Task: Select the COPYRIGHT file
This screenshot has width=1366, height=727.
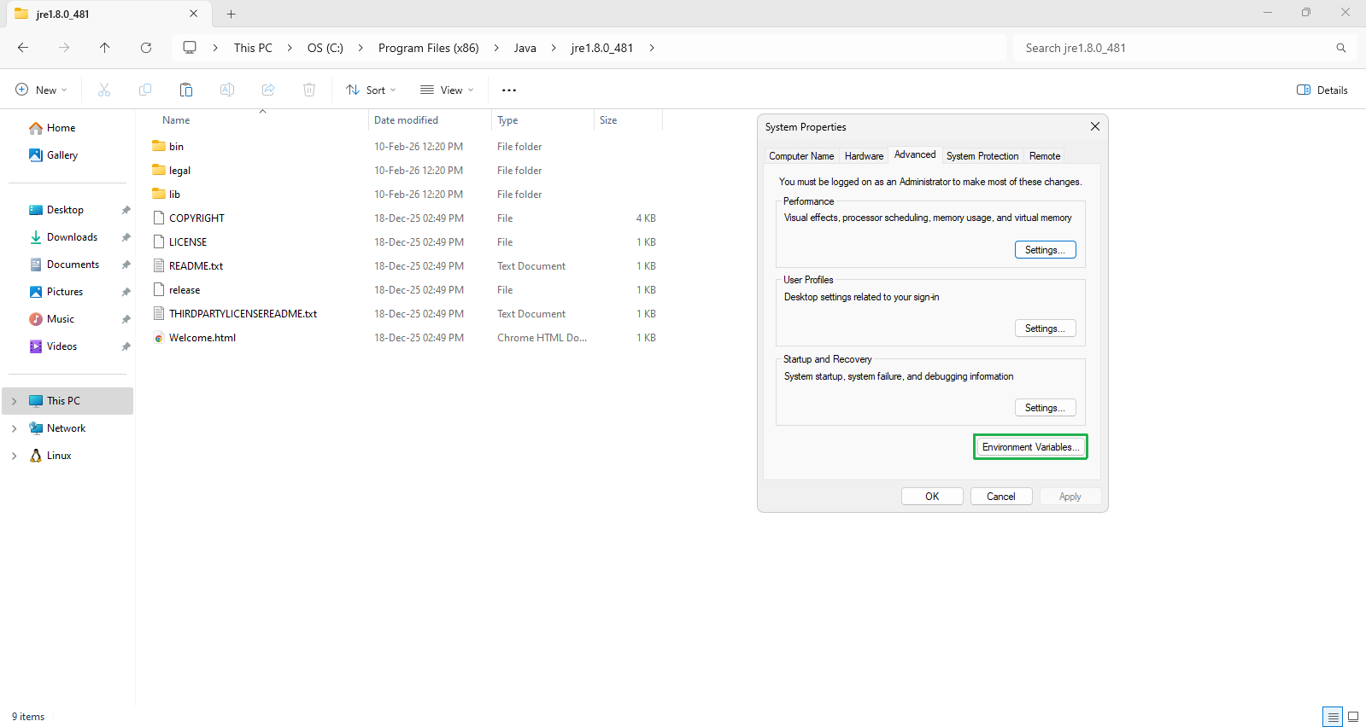Action: pyautogui.click(x=196, y=218)
